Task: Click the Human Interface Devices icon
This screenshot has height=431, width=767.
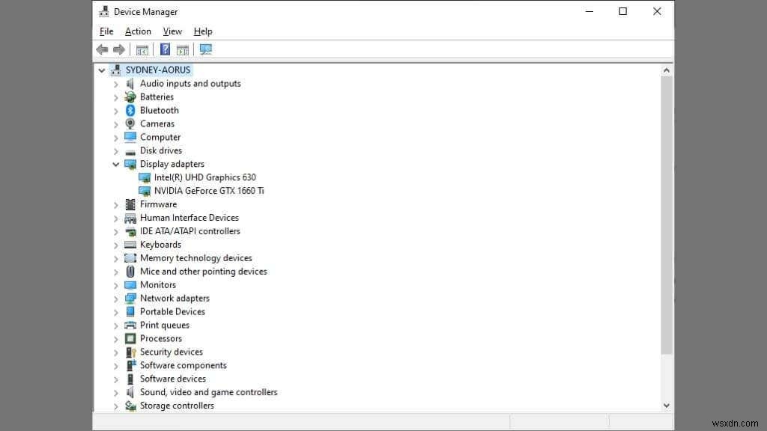Action: (x=130, y=218)
